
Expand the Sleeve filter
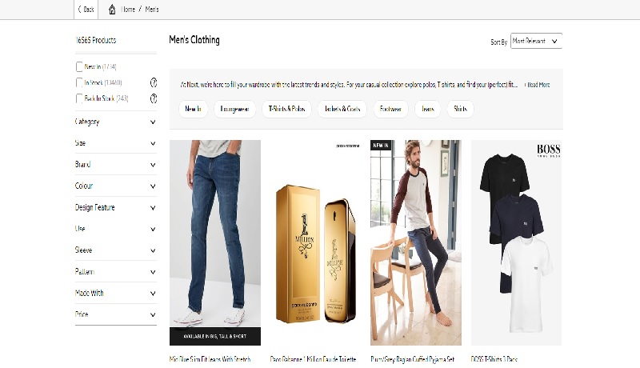[x=116, y=250]
